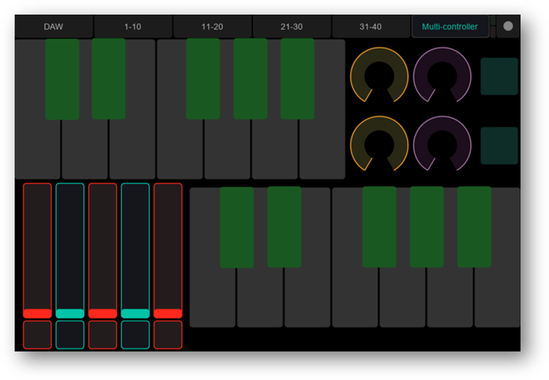
Task: Open the DAW tab
Action: [54, 26]
